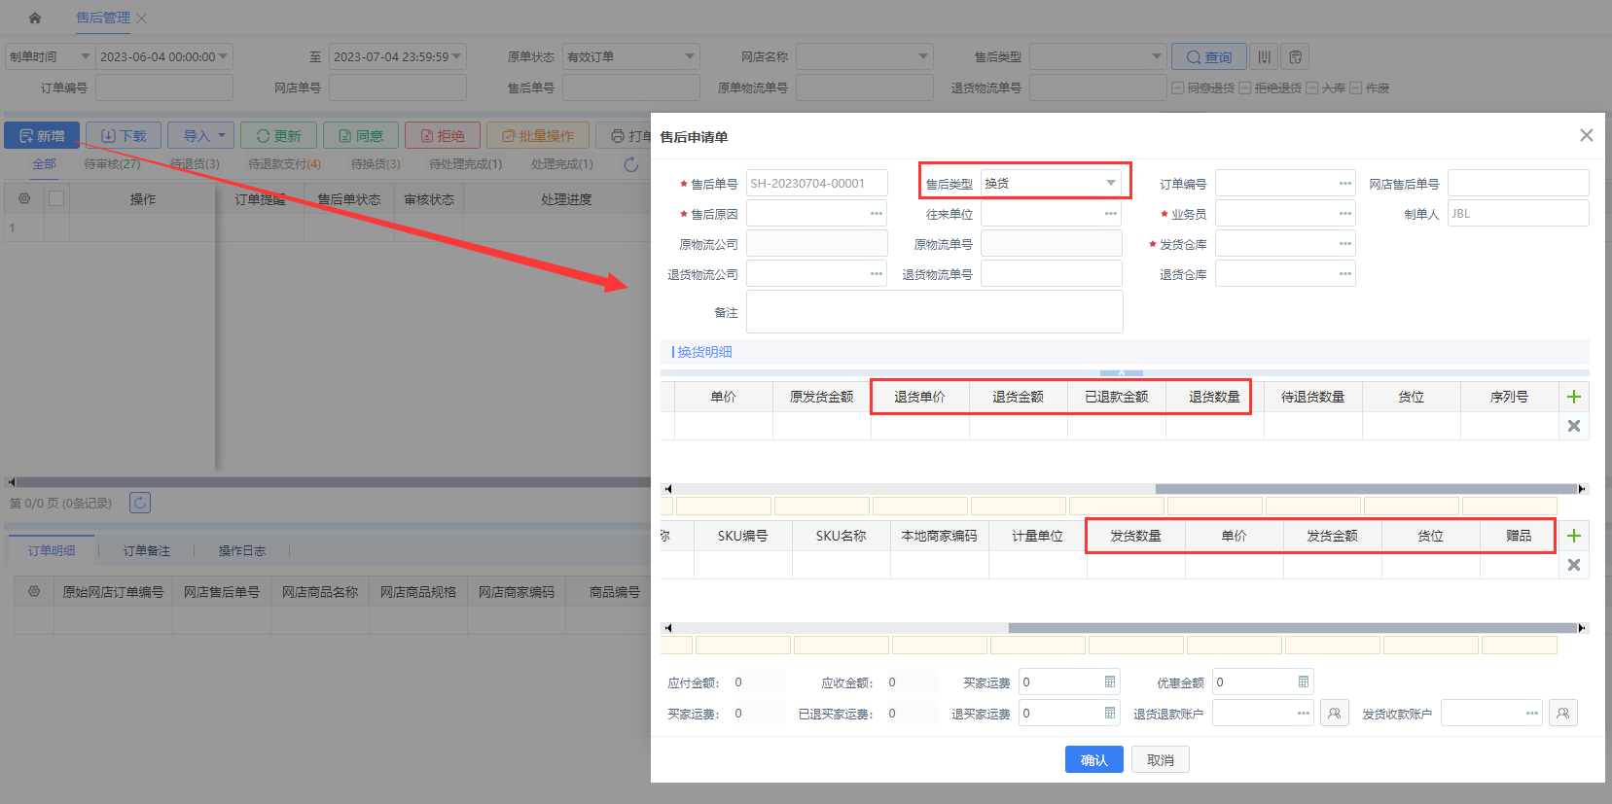
Task: Open gear settings in order detail table
Action: (34, 591)
